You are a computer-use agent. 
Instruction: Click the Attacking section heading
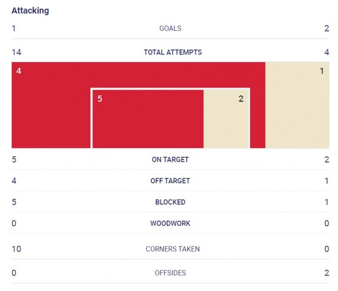tap(30, 10)
